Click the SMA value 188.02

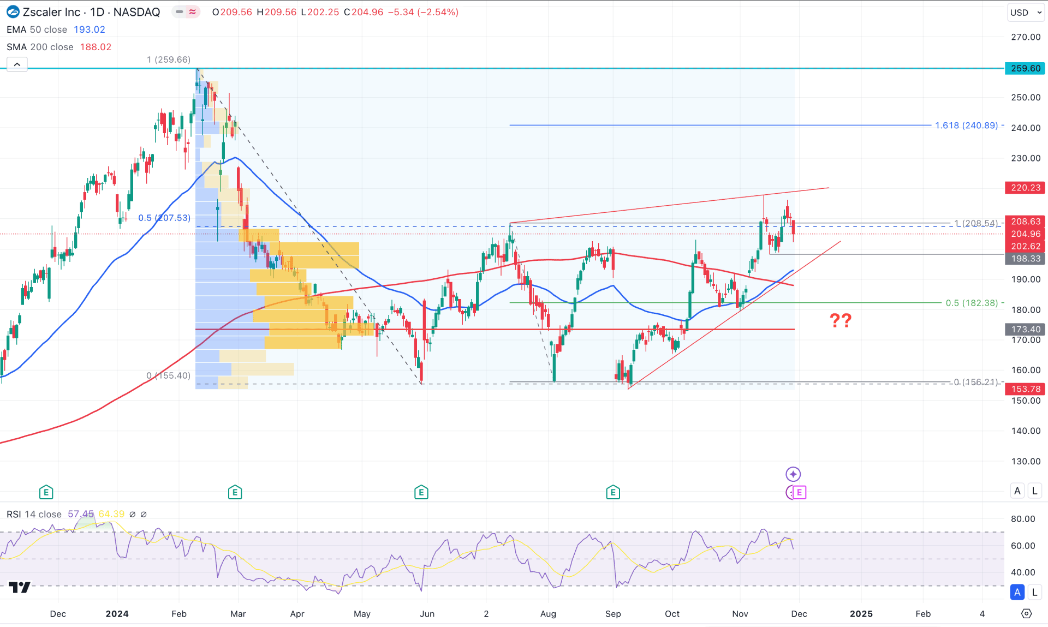pyautogui.click(x=96, y=47)
